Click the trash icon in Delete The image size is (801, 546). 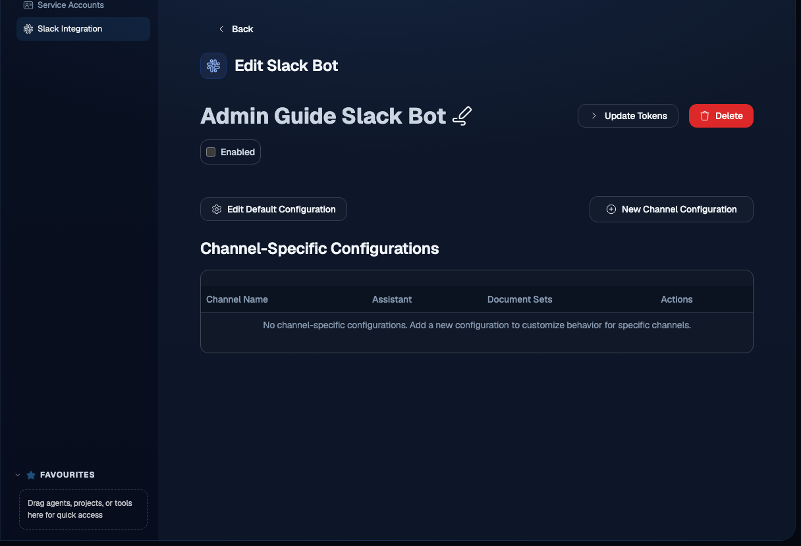[705, 116]
